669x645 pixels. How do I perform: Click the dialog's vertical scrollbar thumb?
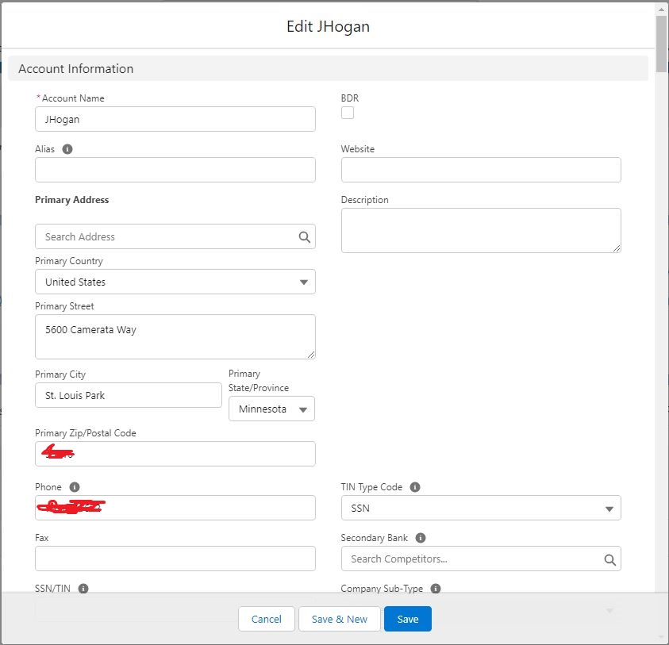click(x=661, y=44)
